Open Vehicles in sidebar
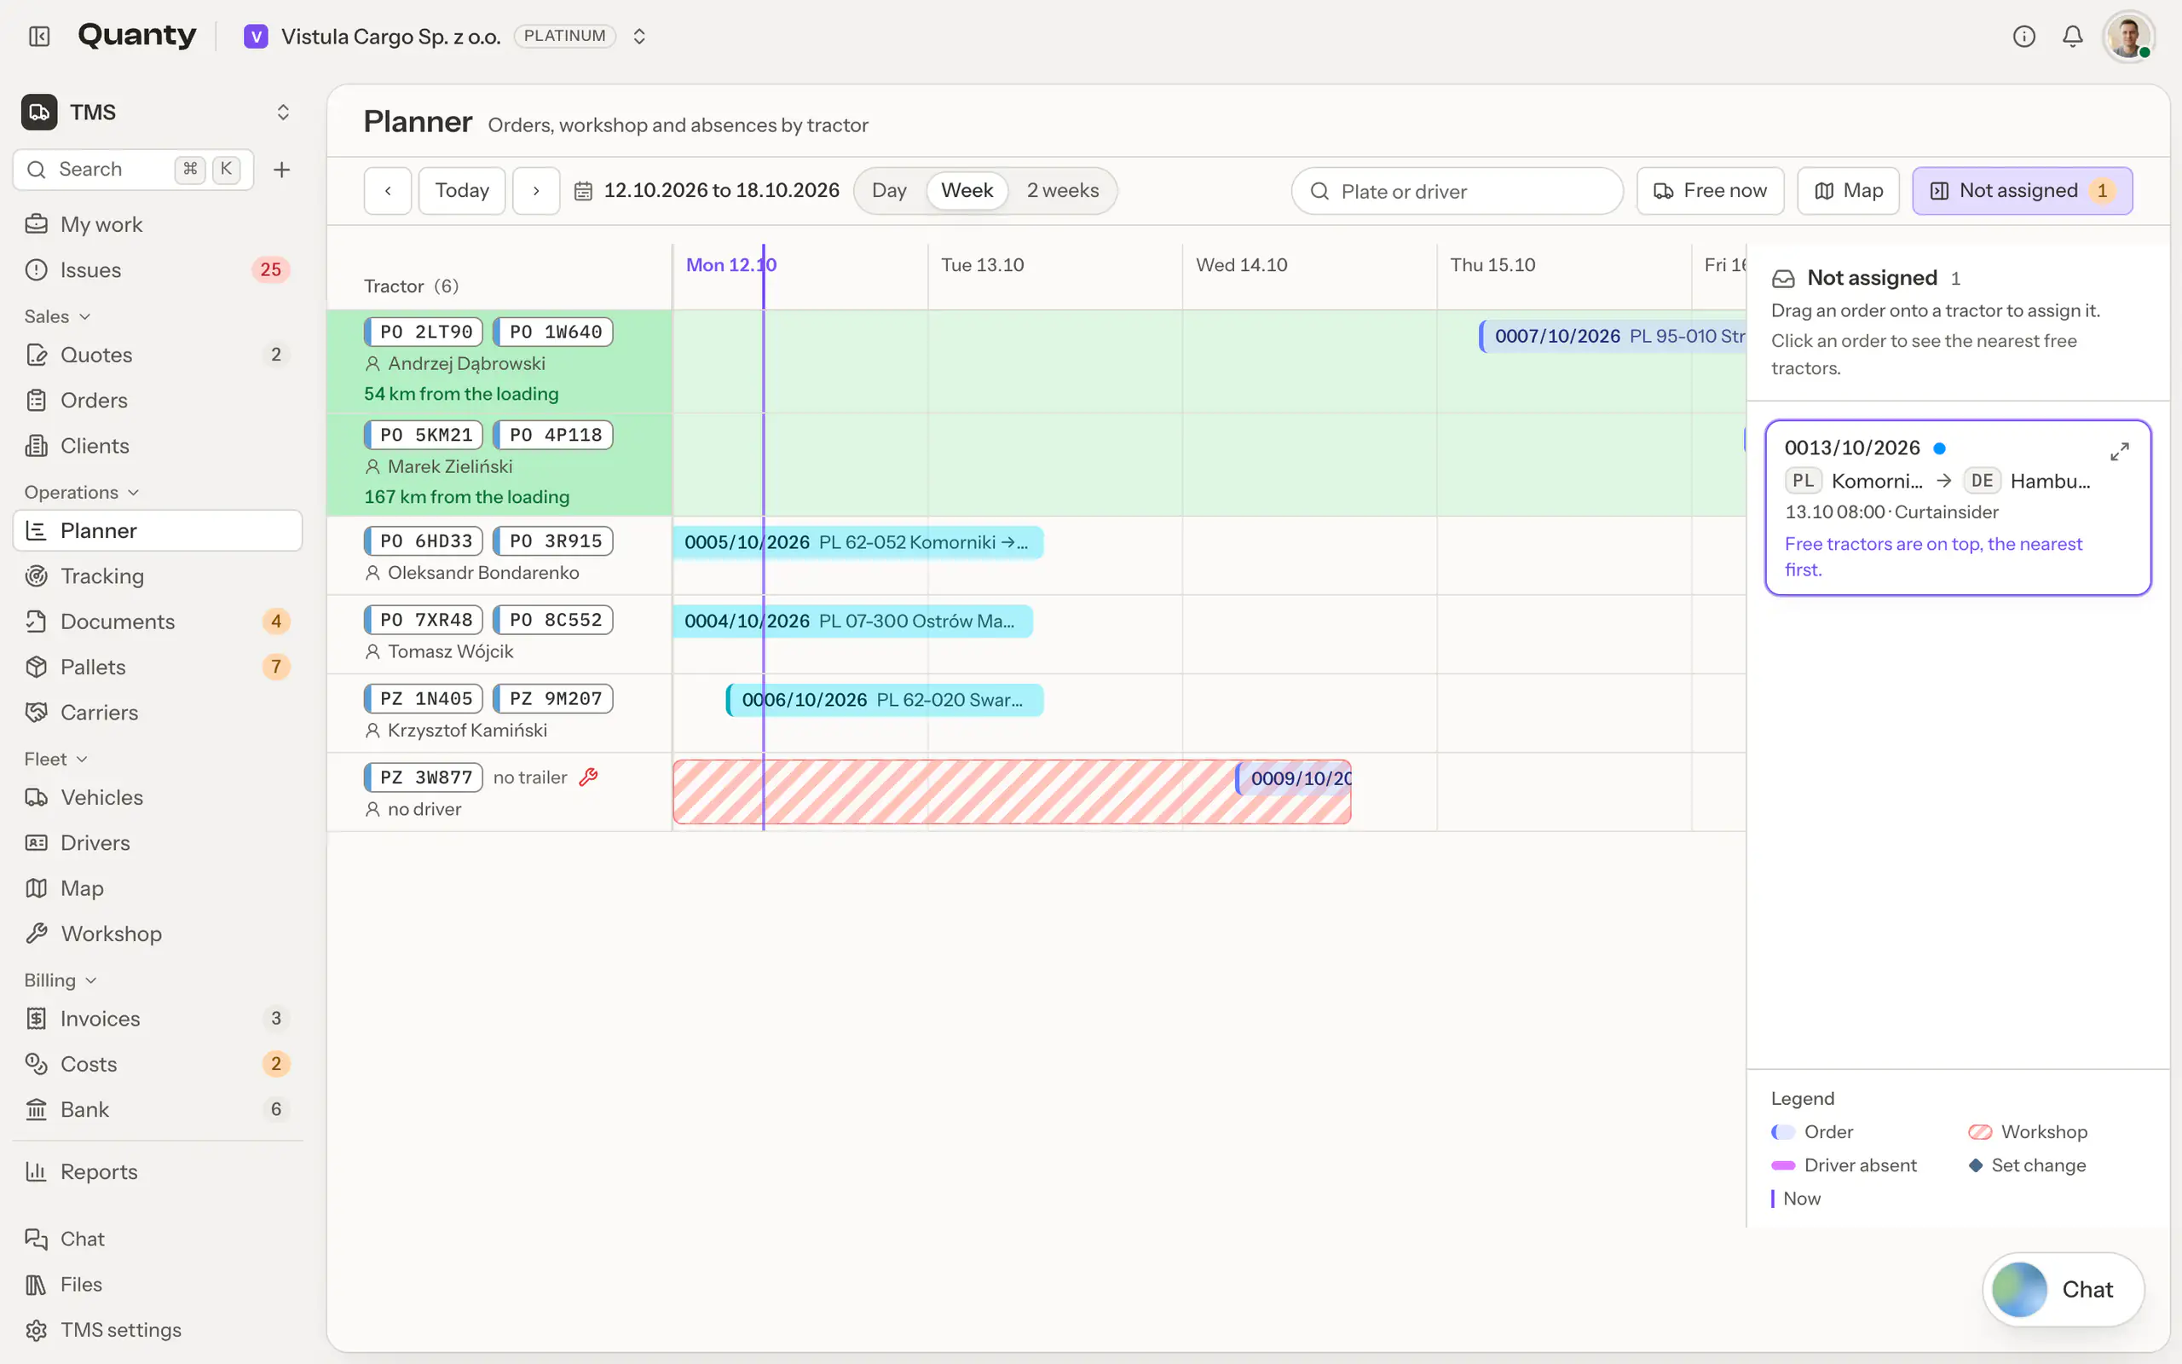The width and height of the screenshot is (2182, 1364). [x=158, y=796]
